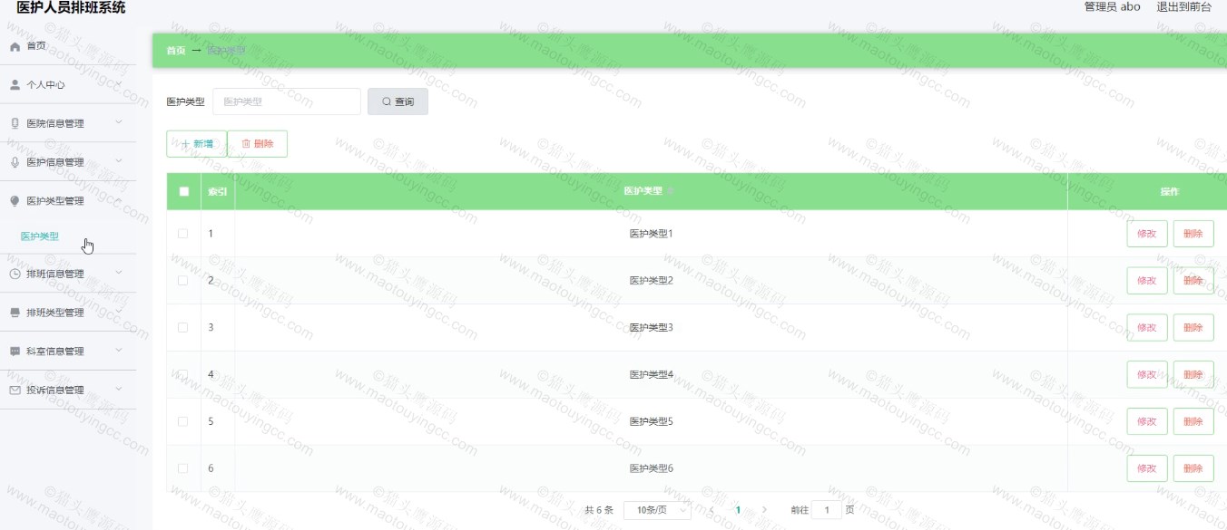Viewport: 1227px width, 530px height.
Task: Open 科室信息管理 in the sidebar
Action: [x=68, y=352]
